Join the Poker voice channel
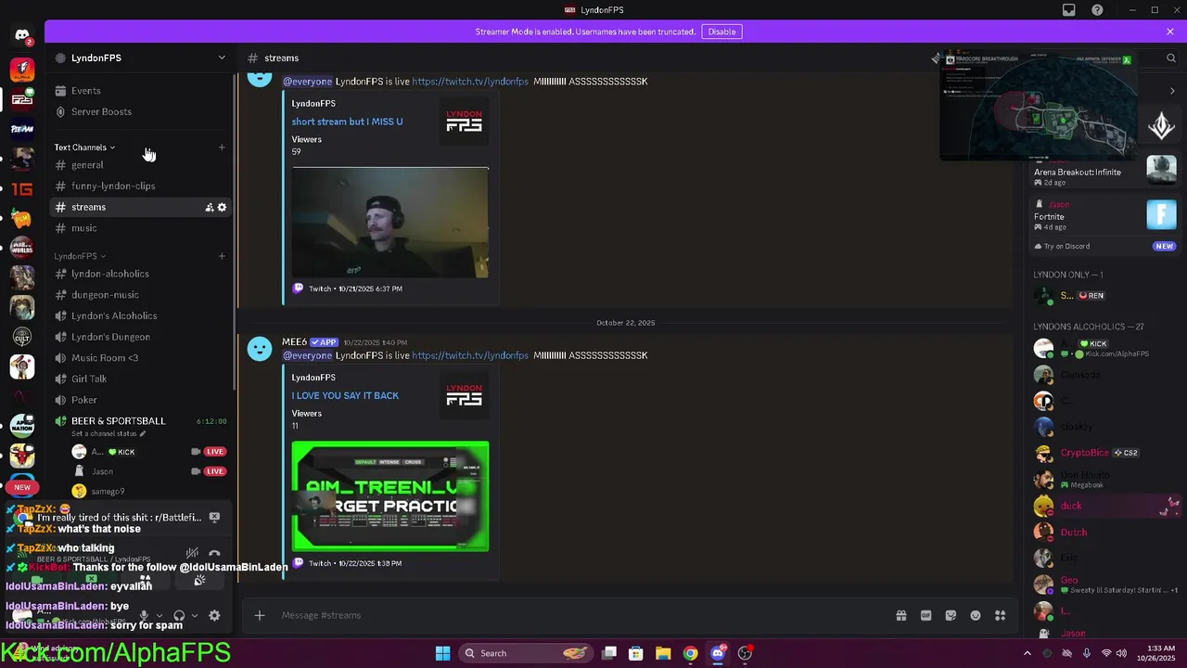The width and height of the screenshot is (1187, 668). point(139,400)
